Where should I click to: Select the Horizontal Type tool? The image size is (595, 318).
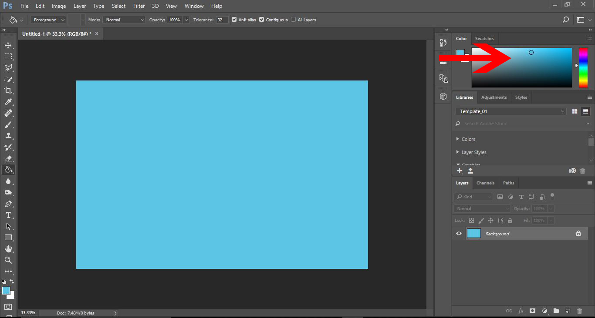8,215
